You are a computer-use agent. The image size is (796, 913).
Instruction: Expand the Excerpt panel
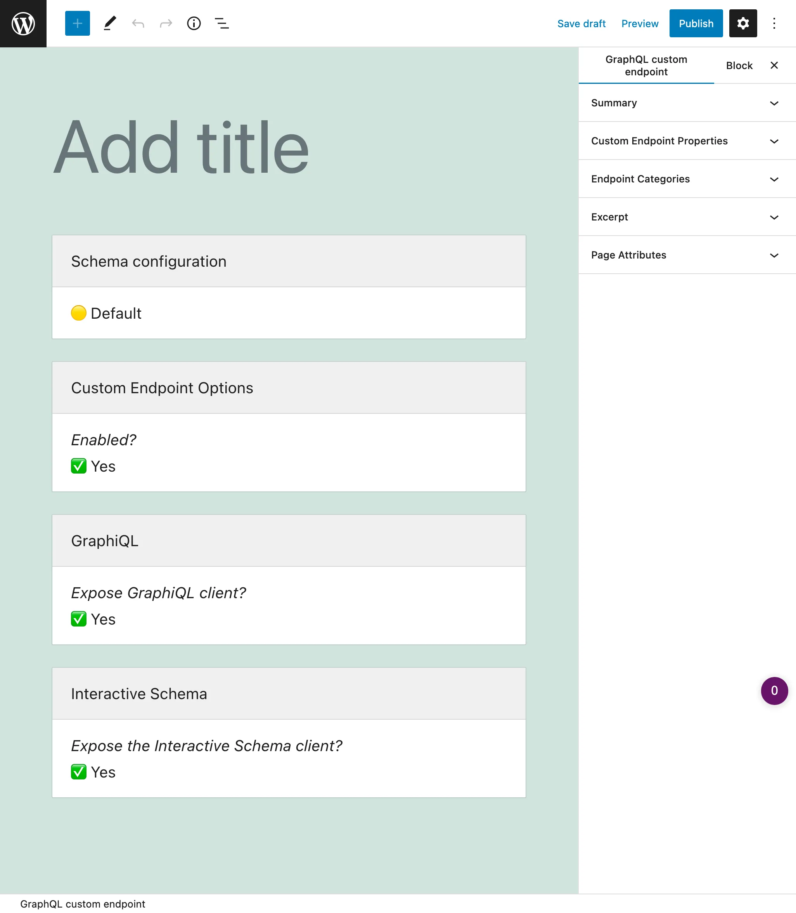tap(687, 217)
